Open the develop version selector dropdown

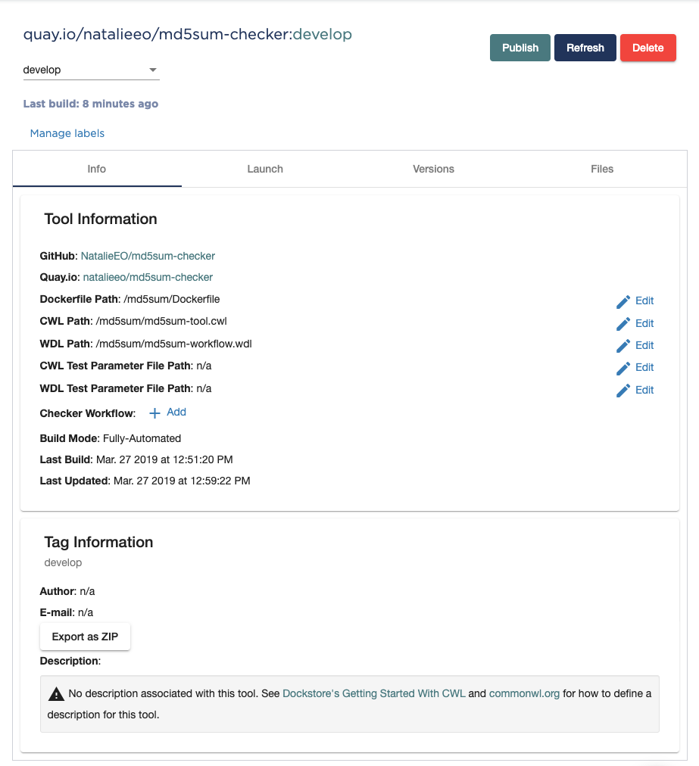[153, 70]
